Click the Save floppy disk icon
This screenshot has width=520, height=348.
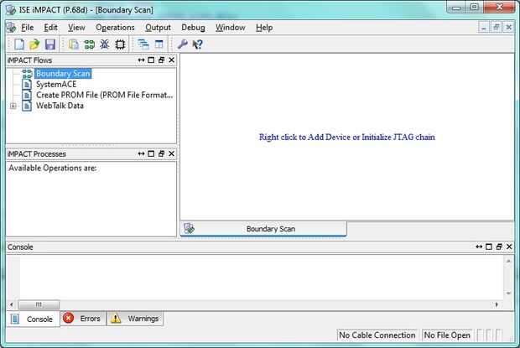[49, 44]
